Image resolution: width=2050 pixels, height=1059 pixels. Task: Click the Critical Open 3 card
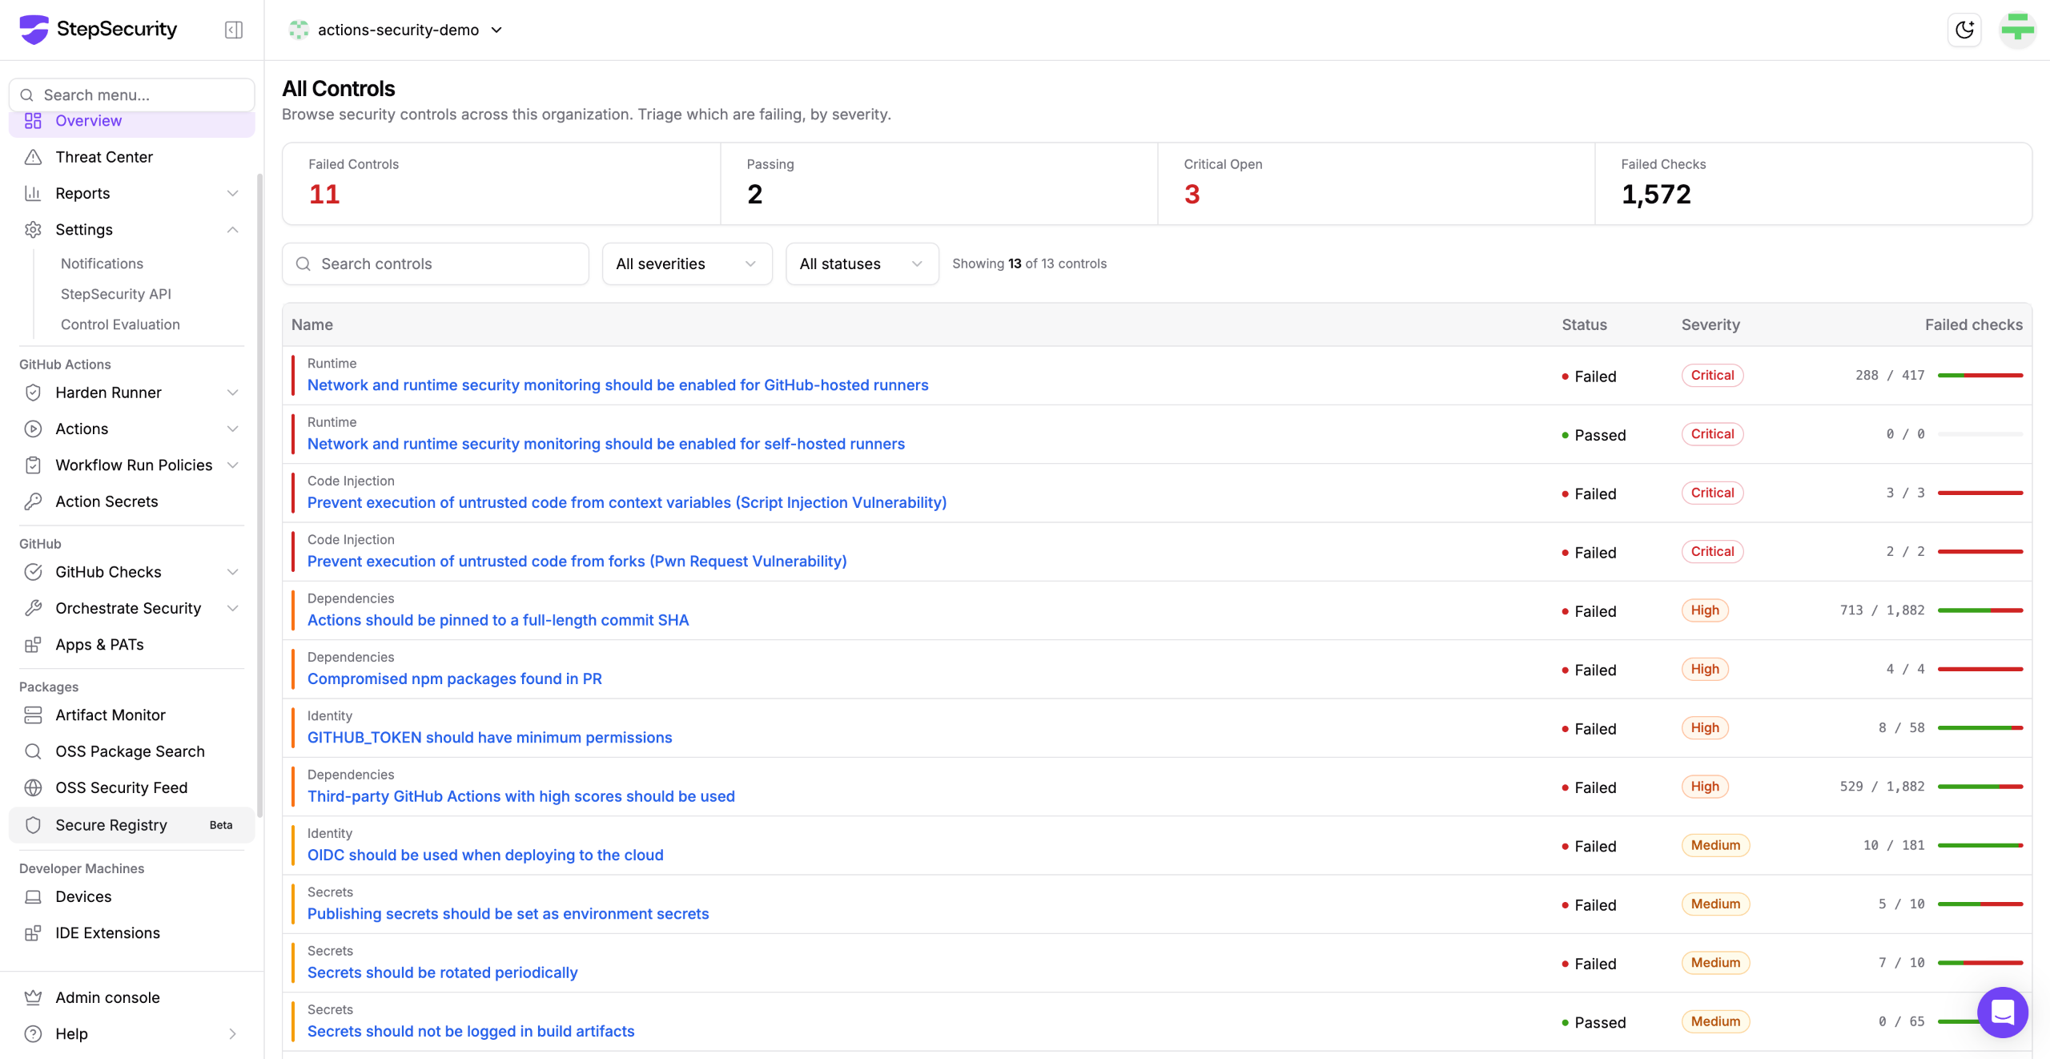(1376, 183)
